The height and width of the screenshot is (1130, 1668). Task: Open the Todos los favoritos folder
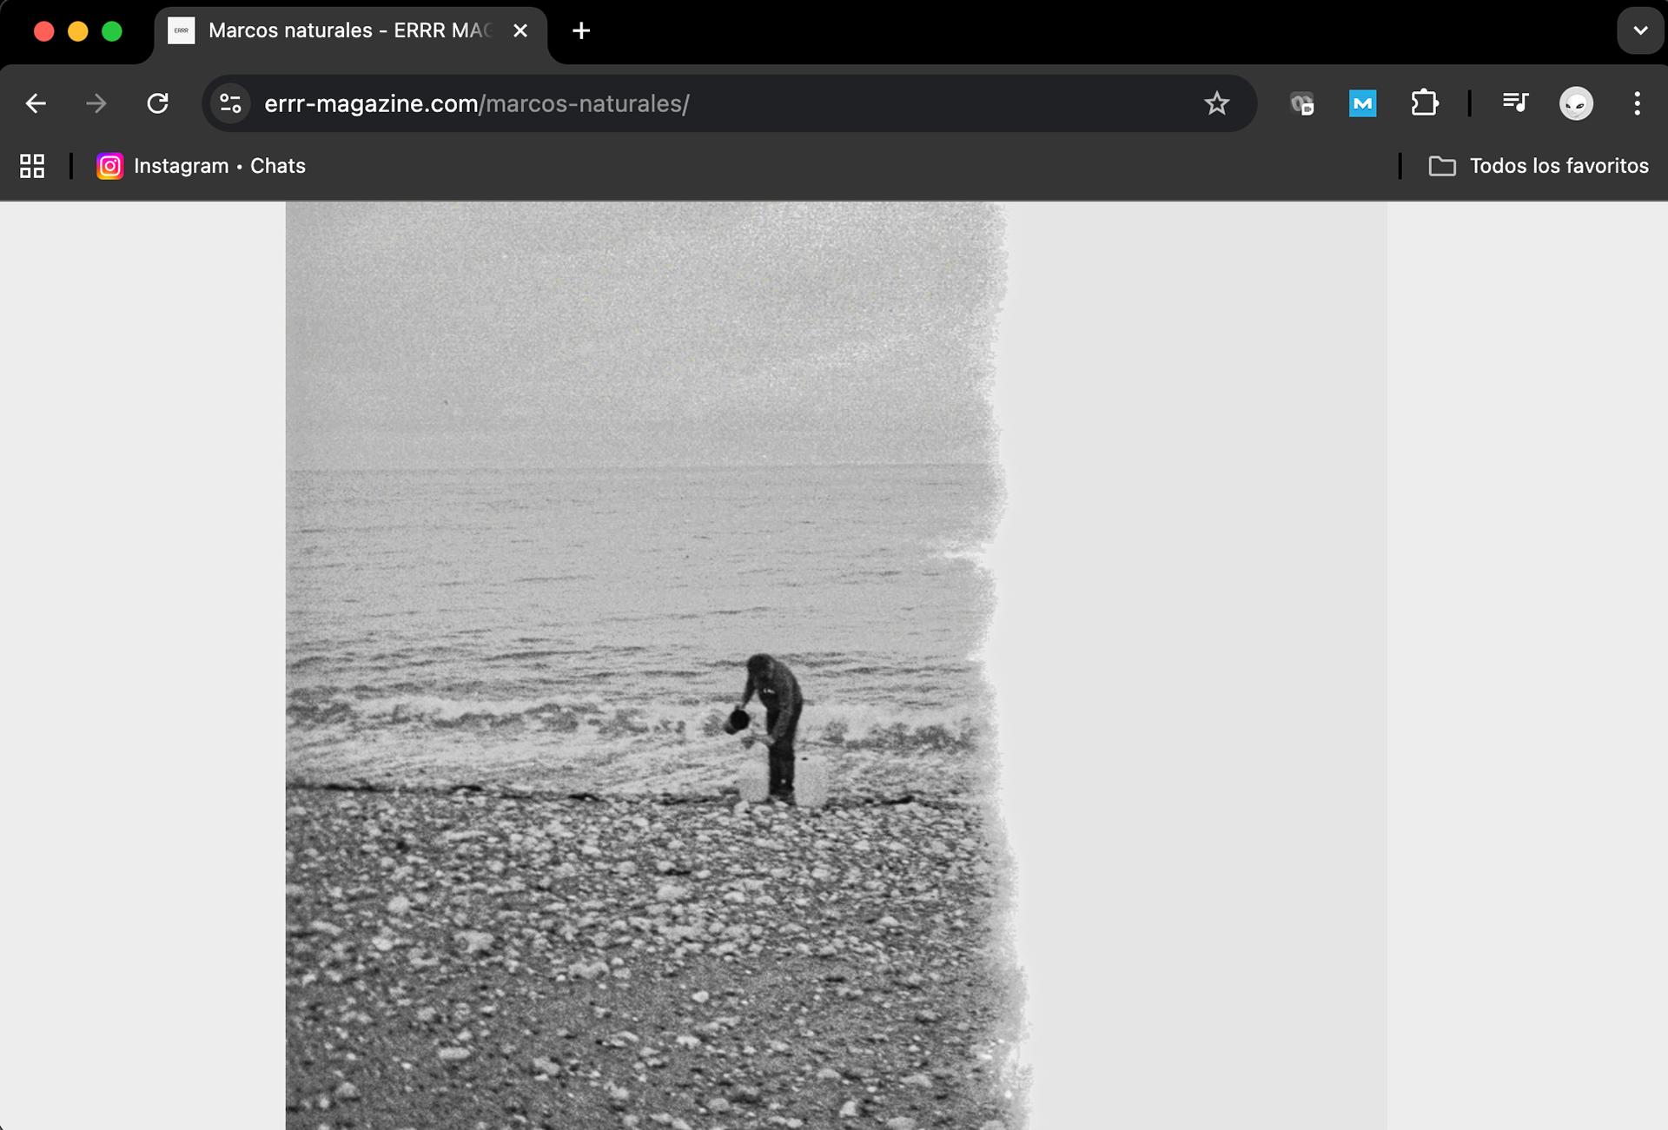coord(1539,166)
